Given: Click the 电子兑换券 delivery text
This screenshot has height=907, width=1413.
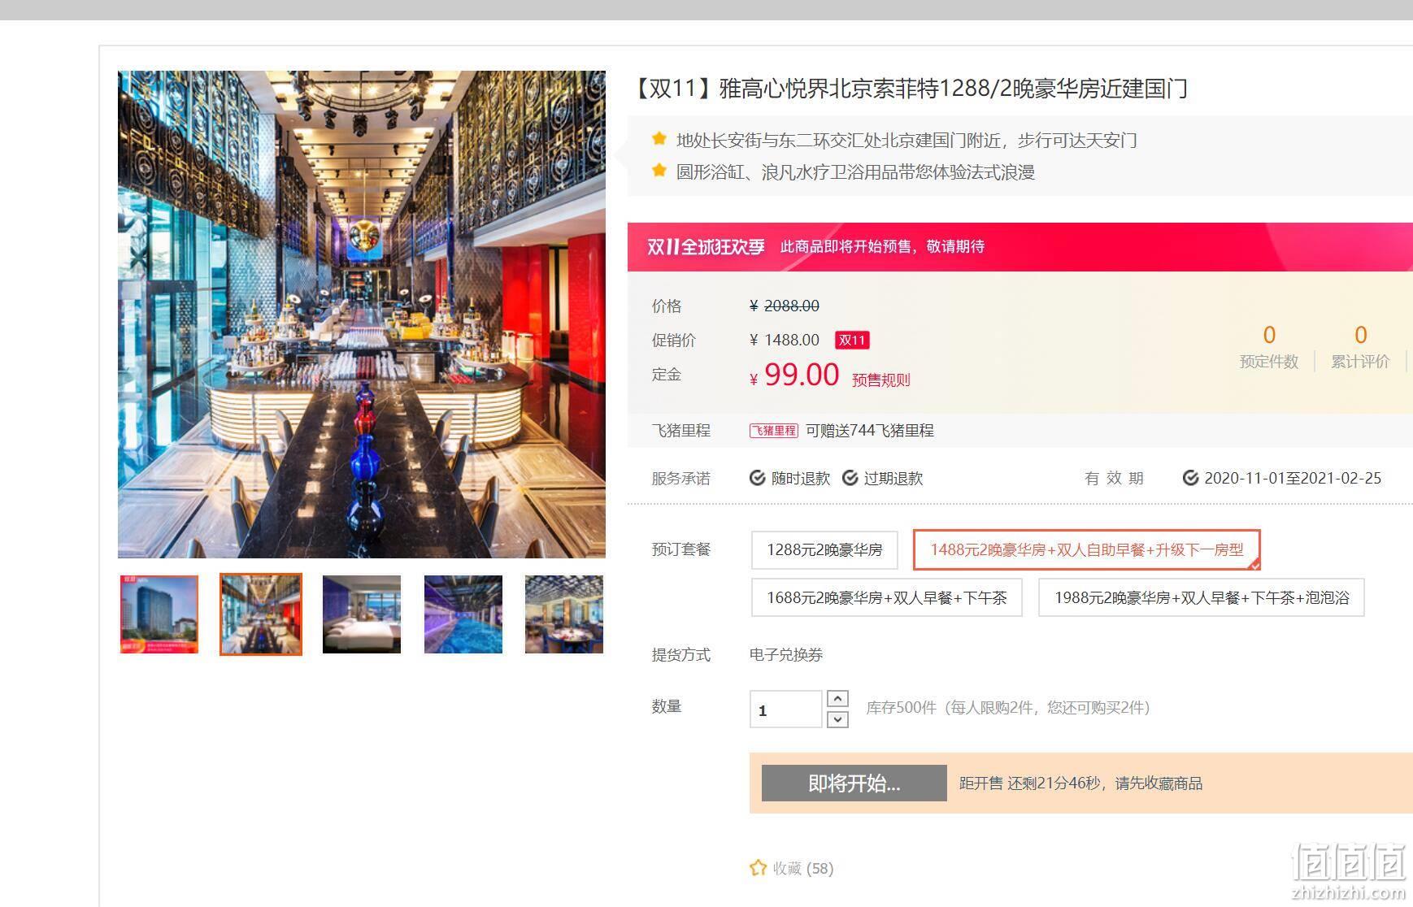Looking at the screenshot, I should click(x=786, y=655).
